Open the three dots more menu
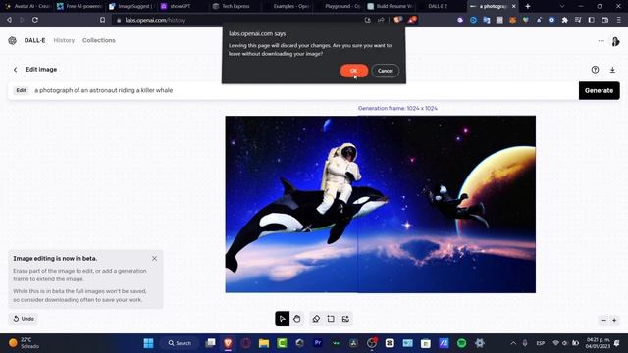628x353 pixels. click(x=601, y=41)
